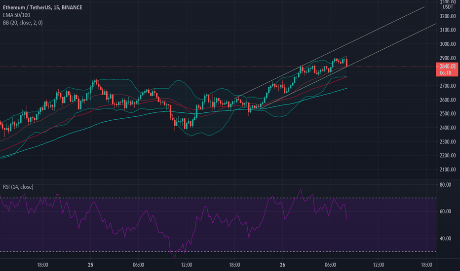
Task: Click the first 18:00 time axis label
Action: click(x=42, y=265)
